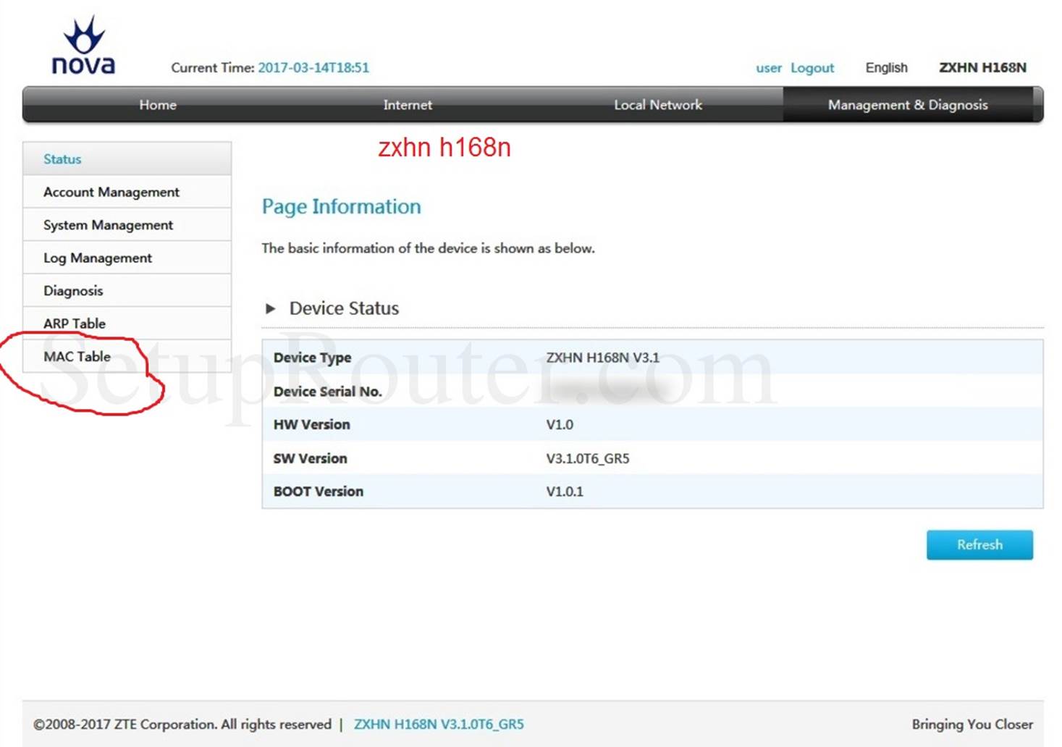
Task: Open the MAC Table page
Action: coord(127,356)
